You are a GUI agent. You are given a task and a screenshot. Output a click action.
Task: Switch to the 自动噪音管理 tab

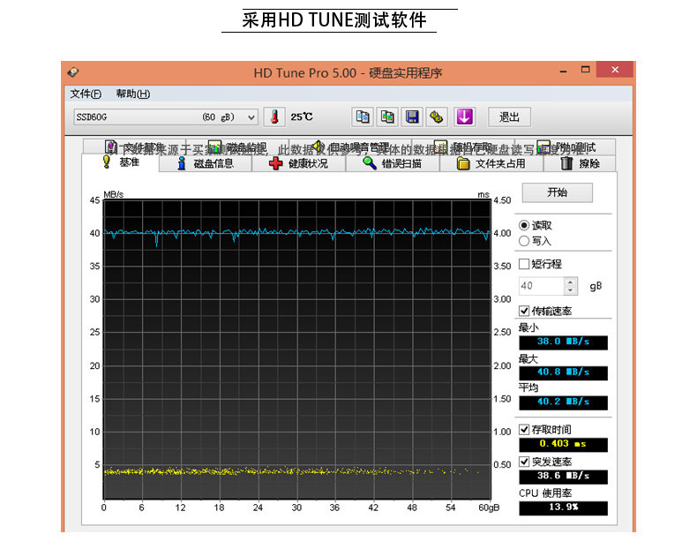(x=350, y=147)
